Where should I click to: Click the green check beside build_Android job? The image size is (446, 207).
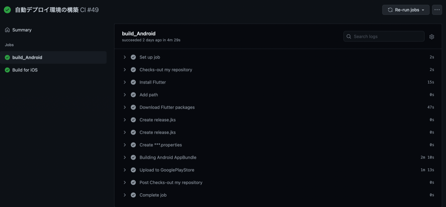(7, 57)
